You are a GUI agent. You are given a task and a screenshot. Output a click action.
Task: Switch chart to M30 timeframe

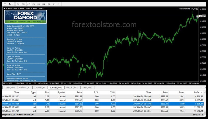[33, 4]
